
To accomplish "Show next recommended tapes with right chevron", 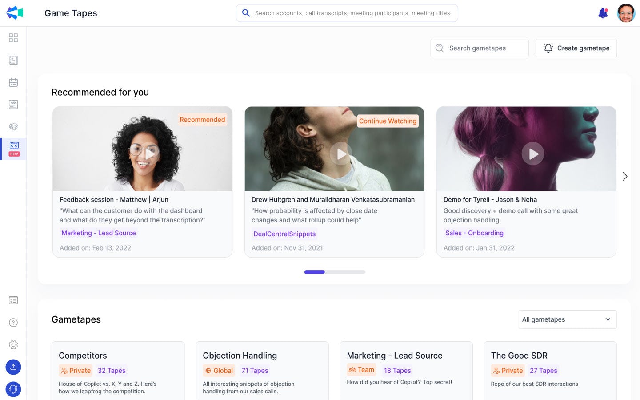I will (624, 177).
